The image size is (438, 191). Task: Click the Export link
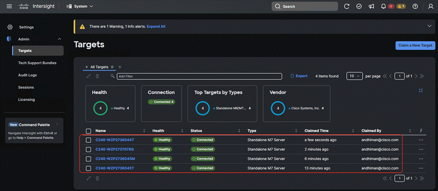point(299,76)
